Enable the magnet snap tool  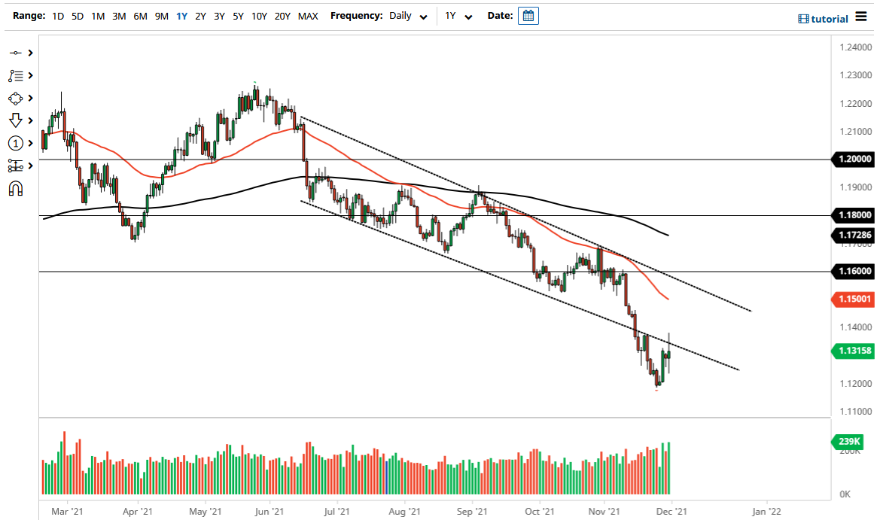[x=17, y=188]
